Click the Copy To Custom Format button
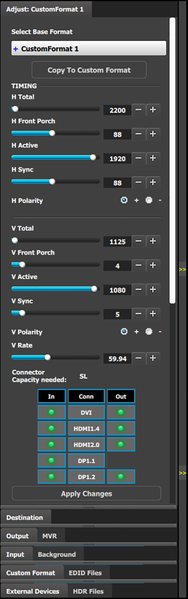Viewport: 188px width, 599px height. pos(89,70)
